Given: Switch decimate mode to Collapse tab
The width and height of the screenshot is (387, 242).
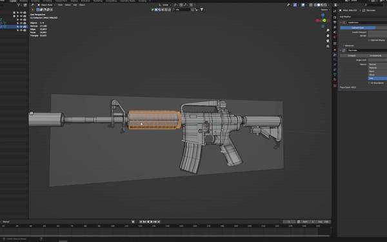Looking at the screenshot, I should coord(352,55).
